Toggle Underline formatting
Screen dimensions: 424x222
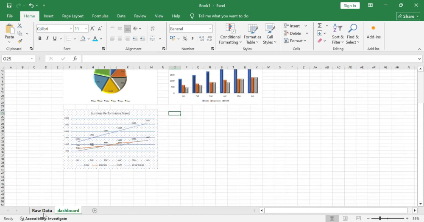[x=55, y=38]
